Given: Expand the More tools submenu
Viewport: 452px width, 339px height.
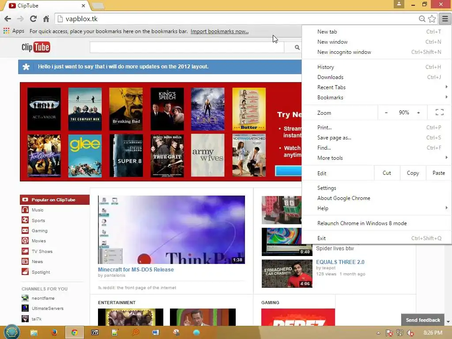Looking at the screenshot, I should point(377,158).
